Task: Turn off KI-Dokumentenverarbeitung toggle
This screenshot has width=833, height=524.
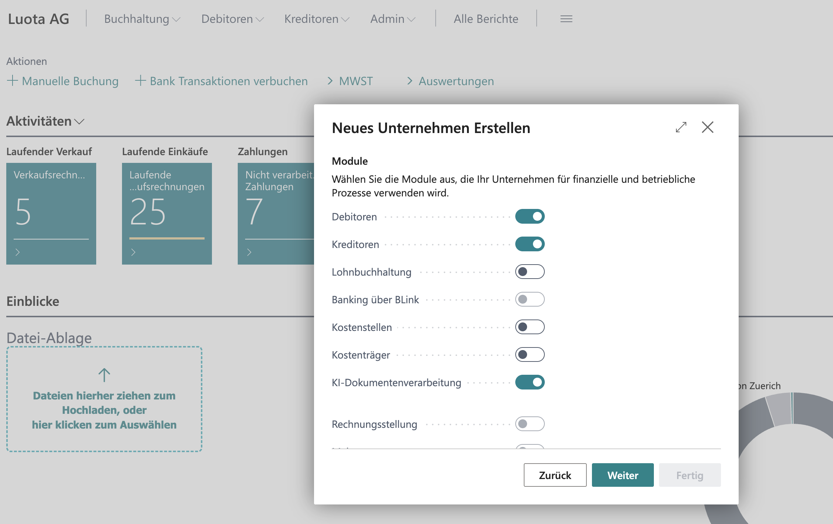Action: click(x=530, y=382)
